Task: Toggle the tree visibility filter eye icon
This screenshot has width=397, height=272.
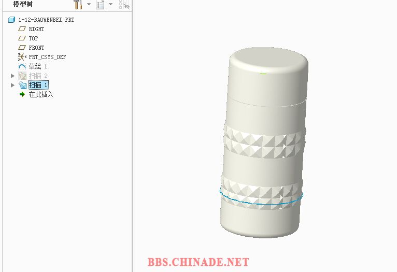Action: [124, 4]
